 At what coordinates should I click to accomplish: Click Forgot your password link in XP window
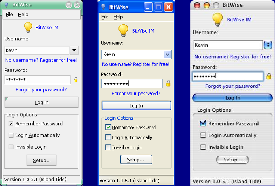click(136, 94)
